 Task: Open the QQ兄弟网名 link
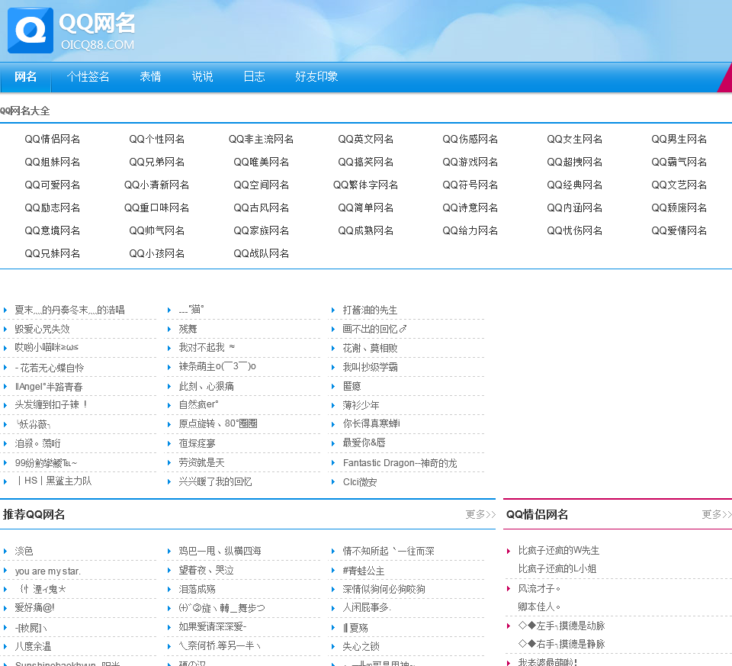pos(157,162)
